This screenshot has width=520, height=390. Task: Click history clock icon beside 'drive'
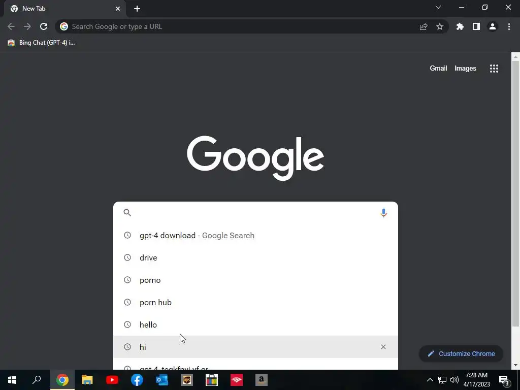tap(127, 257)
